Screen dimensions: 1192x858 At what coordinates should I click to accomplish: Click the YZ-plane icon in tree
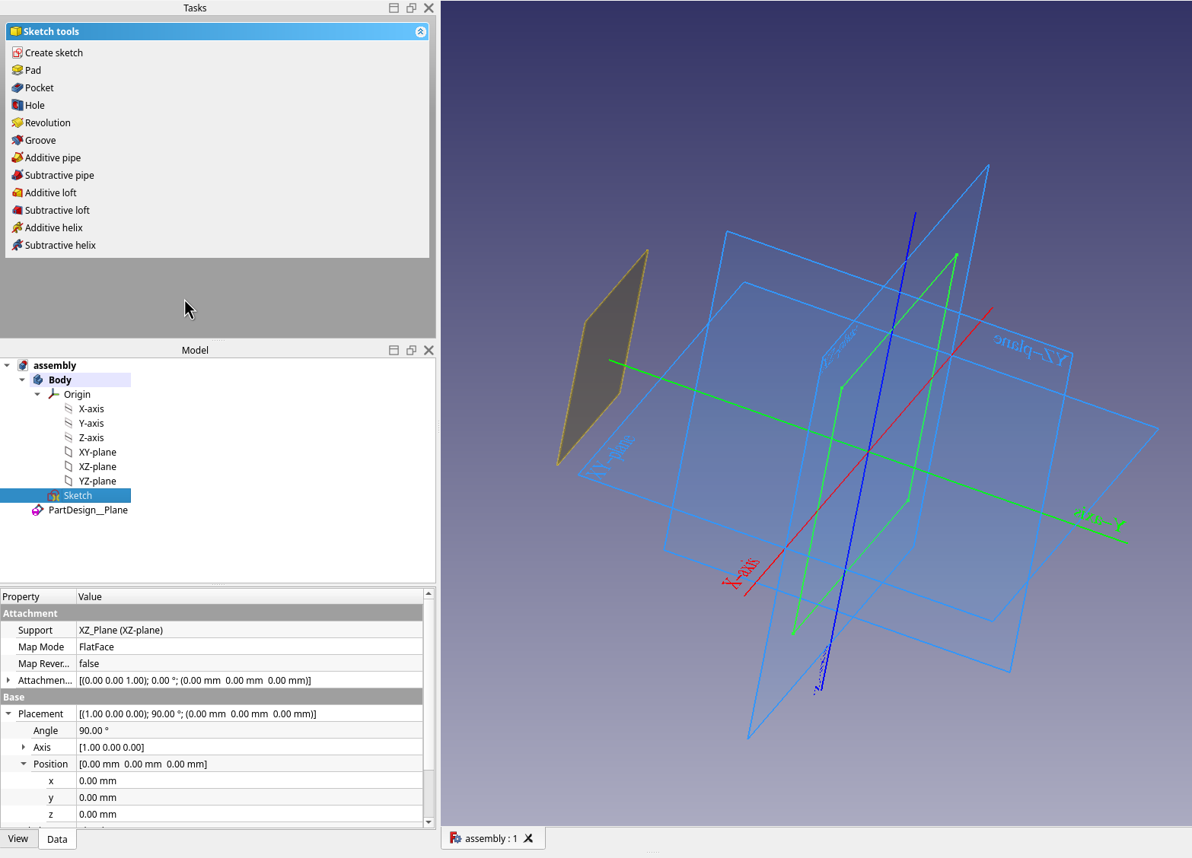(x=69, y=481)
